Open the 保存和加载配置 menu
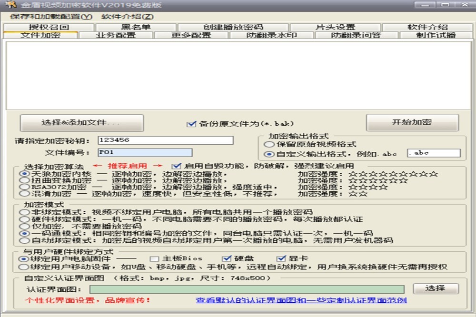 point(51,16)
